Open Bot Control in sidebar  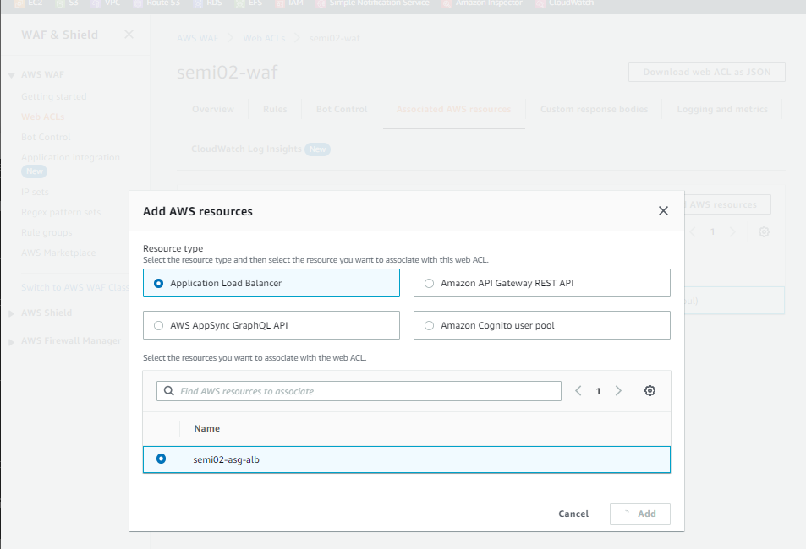tap(46, 137)
